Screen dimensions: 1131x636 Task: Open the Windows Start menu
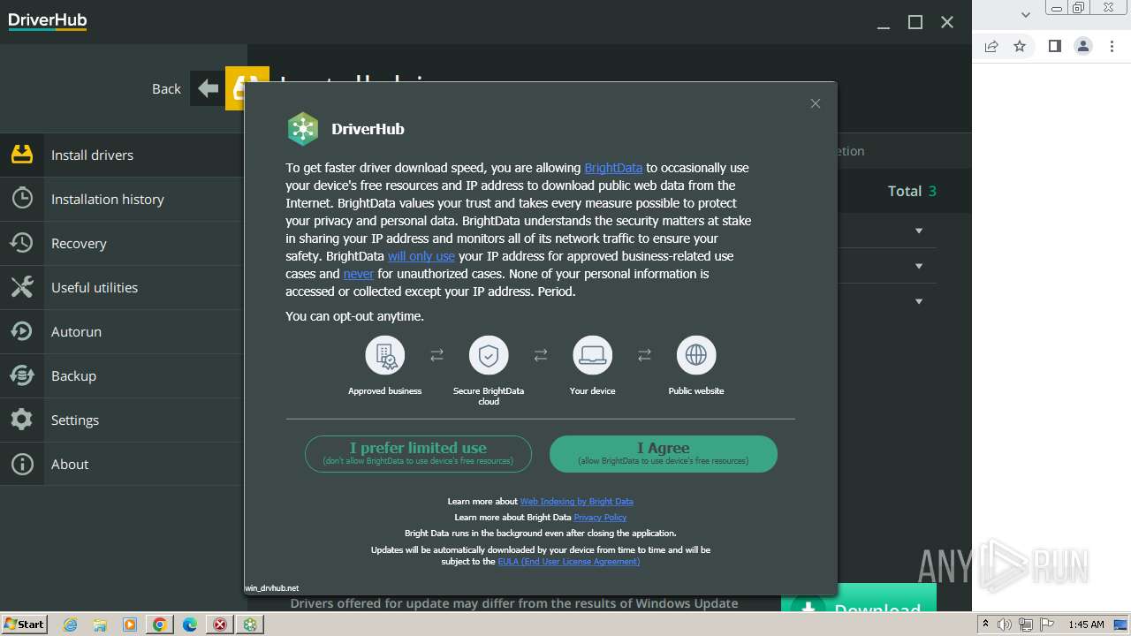(24, 625)
